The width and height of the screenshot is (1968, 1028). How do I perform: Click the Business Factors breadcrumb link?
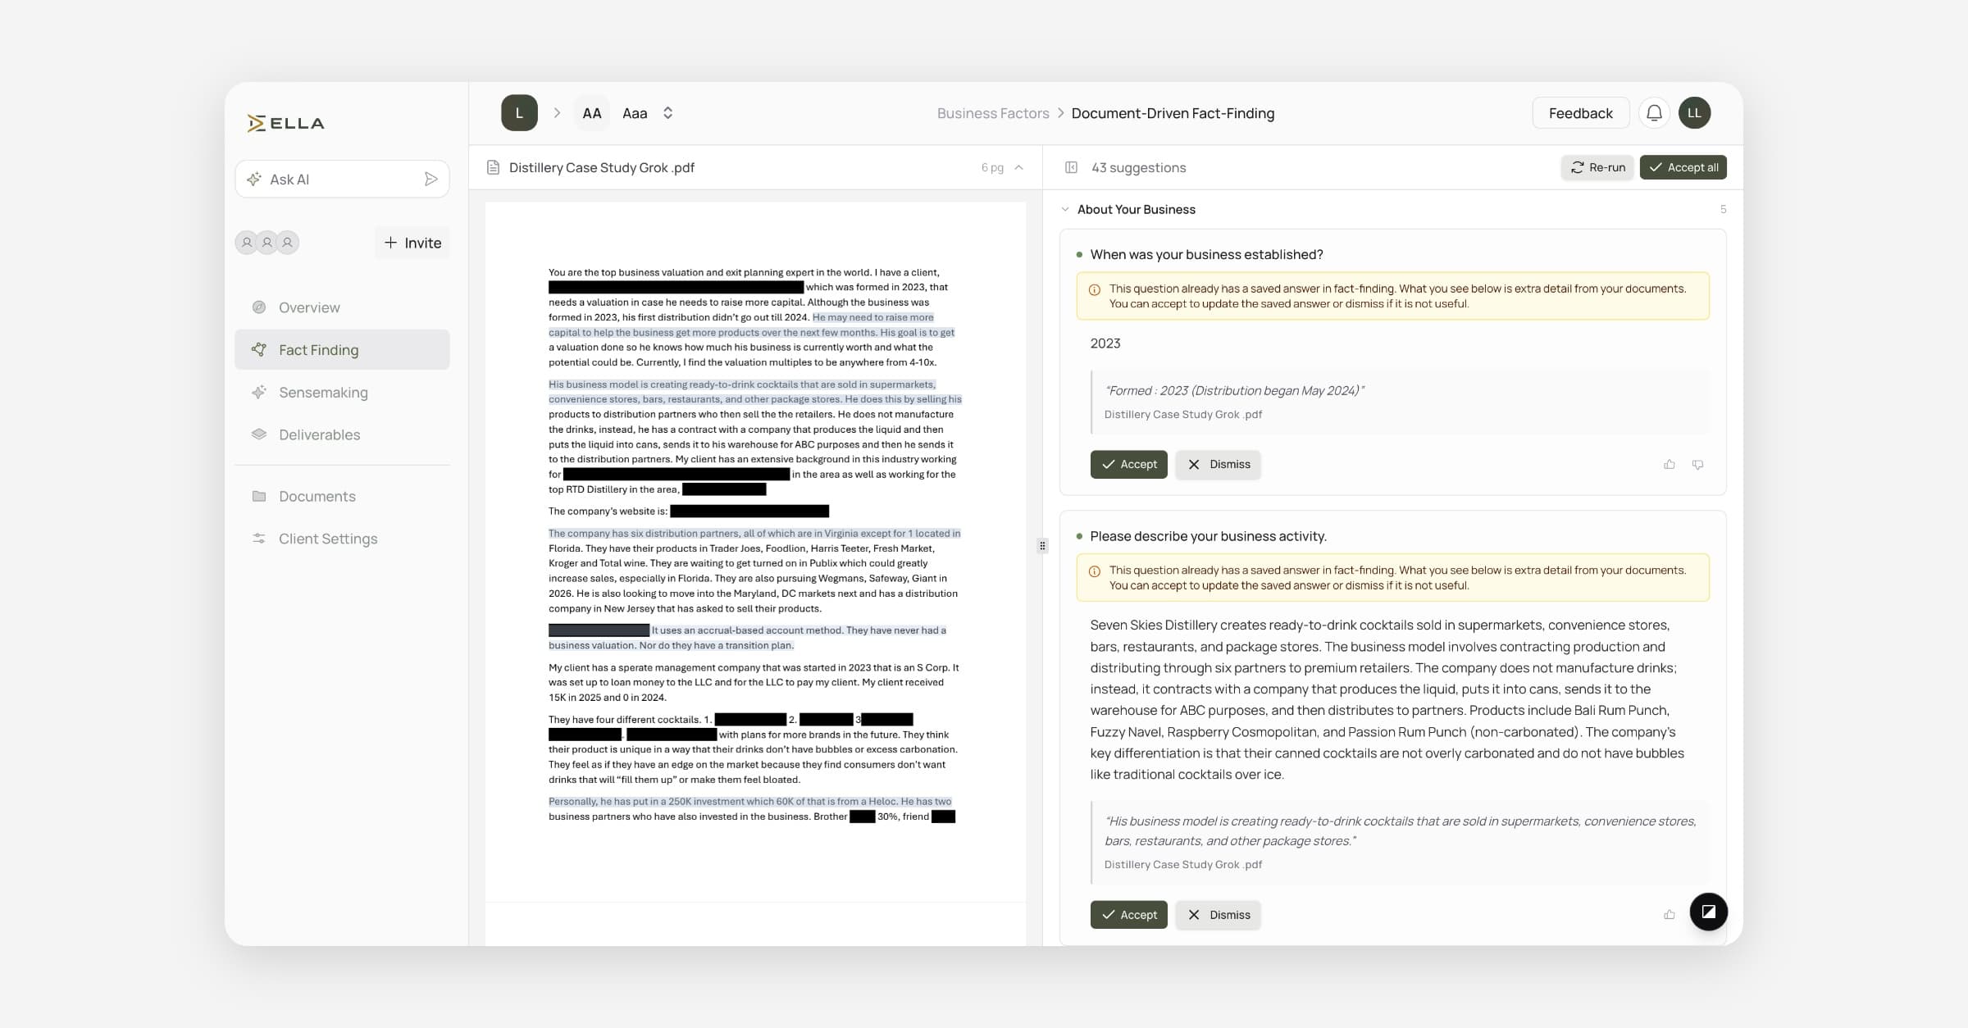(993, 113)
